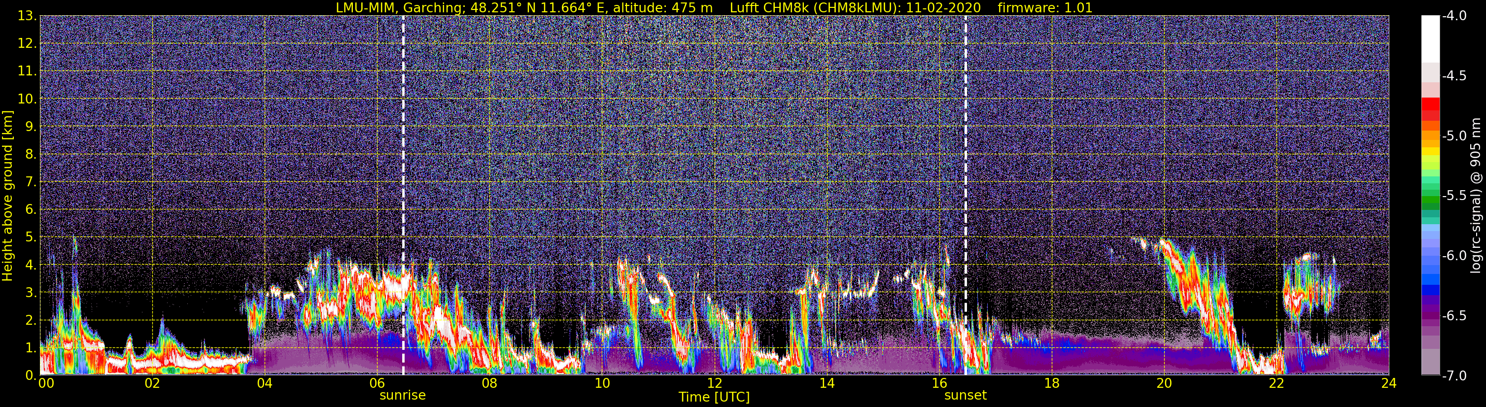Click the '11.' height axis tick label
This screenshot has width=1486, height=407.
click(x=27, y=71)
